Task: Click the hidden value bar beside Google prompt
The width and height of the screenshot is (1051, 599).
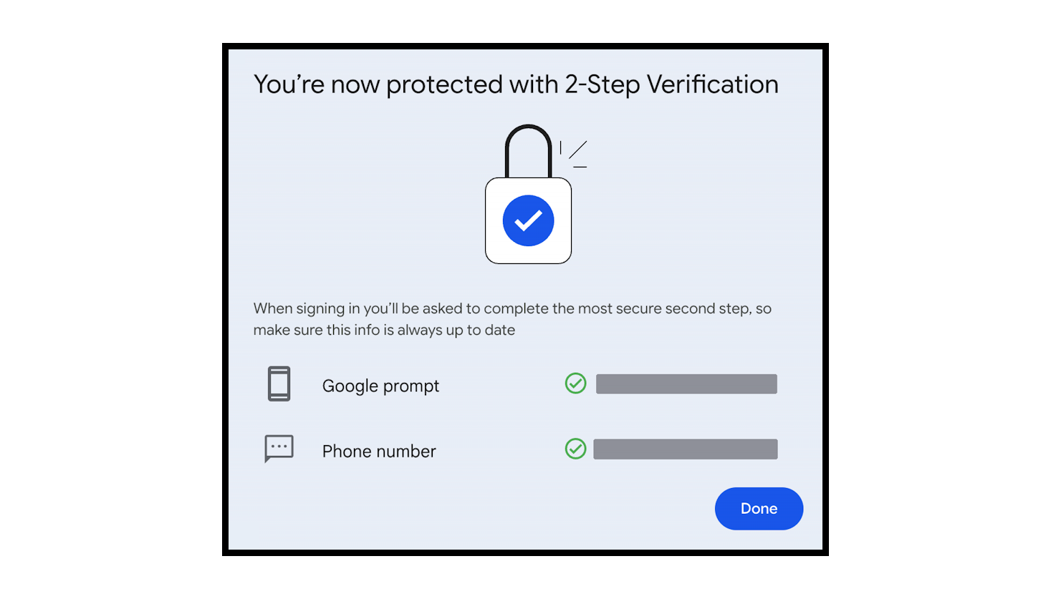Action: (x=686, y=384)
